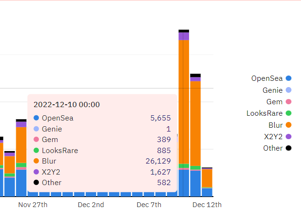Click the Gem value 389 in tooltip
This screenshot has width=301, height=209.
click(164, 140)
